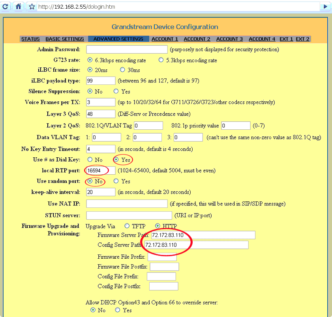
Task: Open the EXT 1 tab
Action: 286,39
